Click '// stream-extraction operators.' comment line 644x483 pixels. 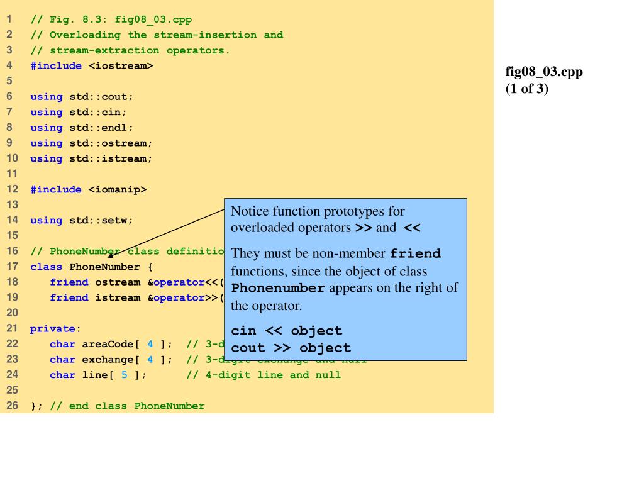pyautogui.click(x=130, y=50)
